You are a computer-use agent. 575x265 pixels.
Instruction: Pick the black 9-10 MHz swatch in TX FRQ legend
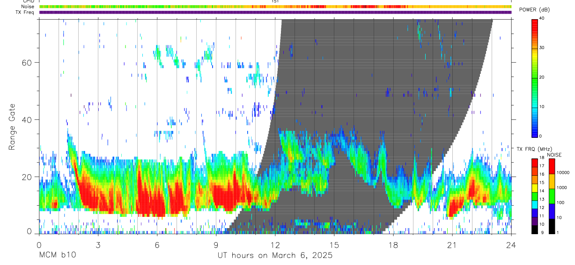[535, 229]
